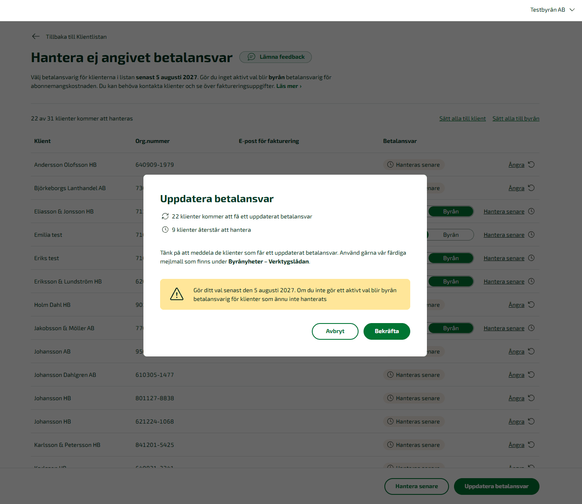Click the Sätt alla till byrån link
Screen dimensions: 582x504
[516, 119]
